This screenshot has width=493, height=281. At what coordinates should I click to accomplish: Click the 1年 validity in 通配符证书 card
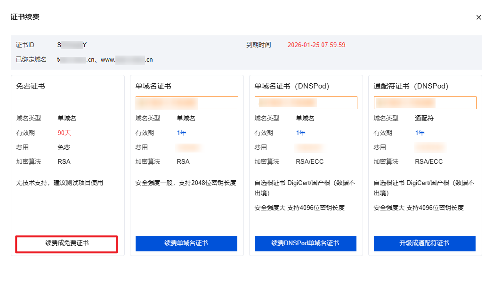[x=420, y=133]
